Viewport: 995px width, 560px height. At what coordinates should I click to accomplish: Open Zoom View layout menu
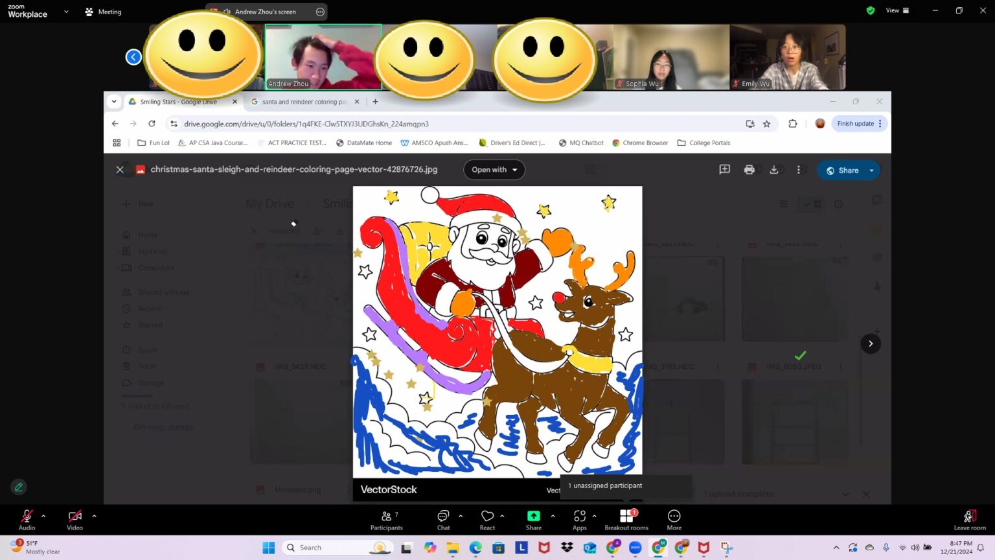tap(897, 10)
